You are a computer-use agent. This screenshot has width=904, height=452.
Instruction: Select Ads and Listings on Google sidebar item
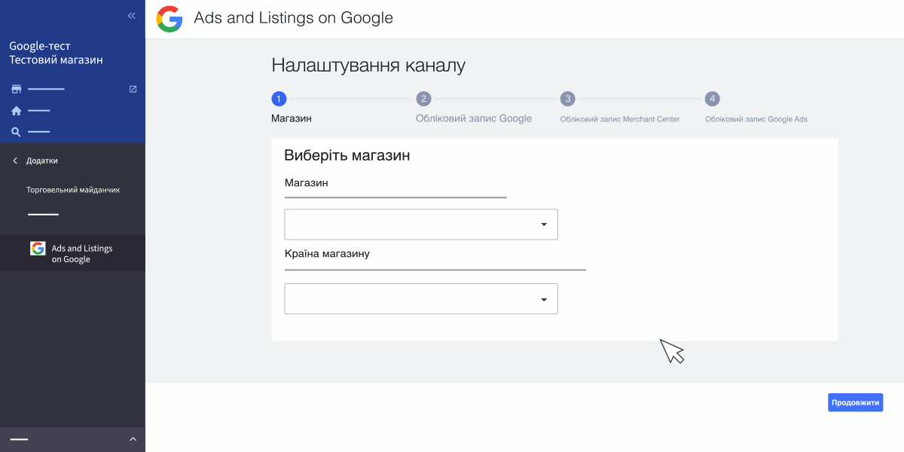pyautogui.click(x=72, y=253)
